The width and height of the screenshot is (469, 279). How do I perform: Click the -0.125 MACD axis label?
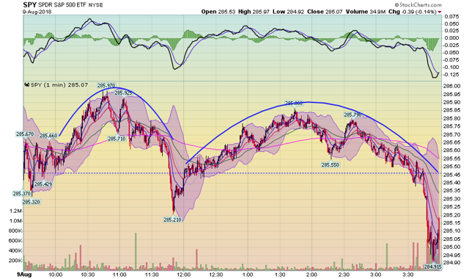(451, 74)
